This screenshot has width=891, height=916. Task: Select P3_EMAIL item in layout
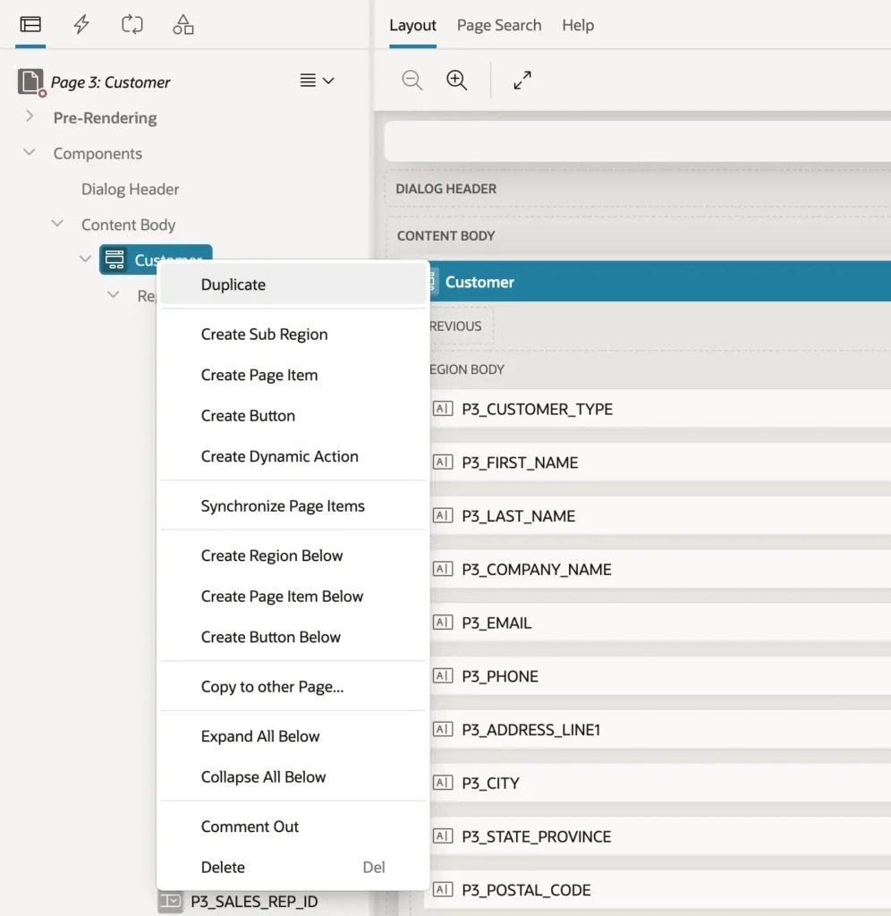click(x=660, y=623)
